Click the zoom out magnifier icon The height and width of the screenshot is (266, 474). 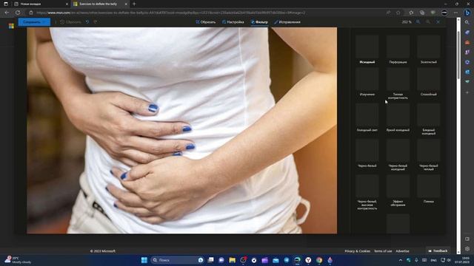pyautogui.click(x=428, y=21)
